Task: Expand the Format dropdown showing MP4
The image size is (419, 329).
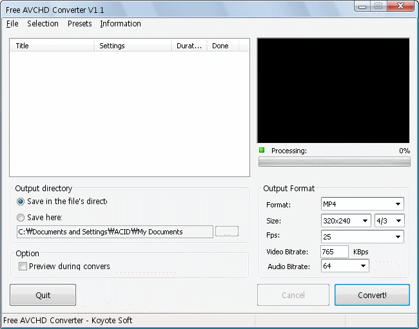Action: [x=362, y=204]
